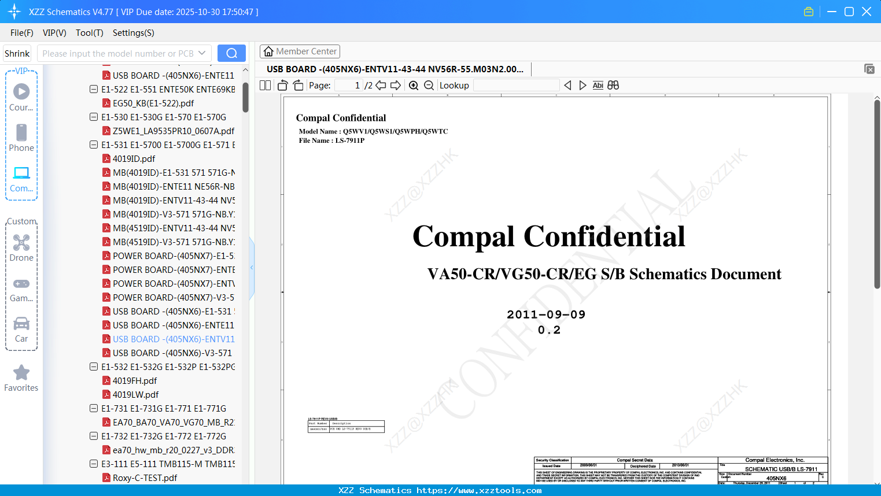Select the USB BOARD -(405NX6)-ENTV11 document tab
Image resolution: width=881 pixels, height=496 pixels.
tap(396, 69)
